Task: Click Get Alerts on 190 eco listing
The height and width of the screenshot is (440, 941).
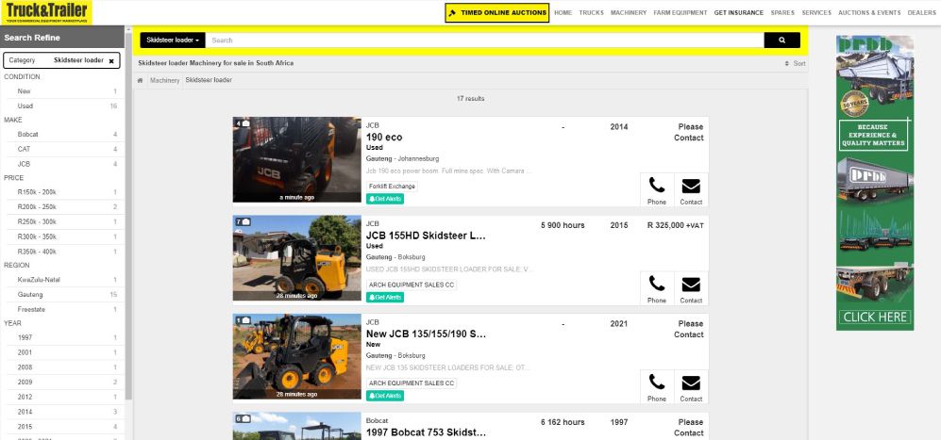Action: (x=385, y=199)
